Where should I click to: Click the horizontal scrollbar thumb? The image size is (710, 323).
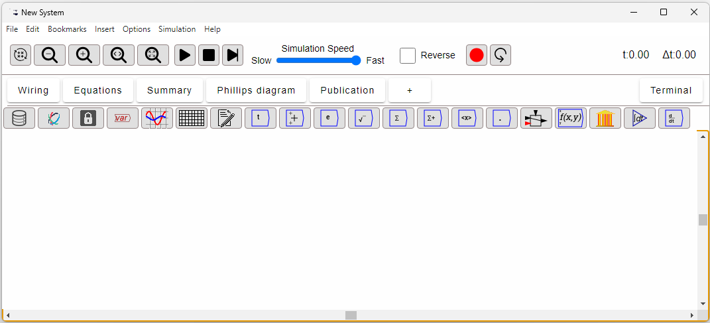coord(351,315)
